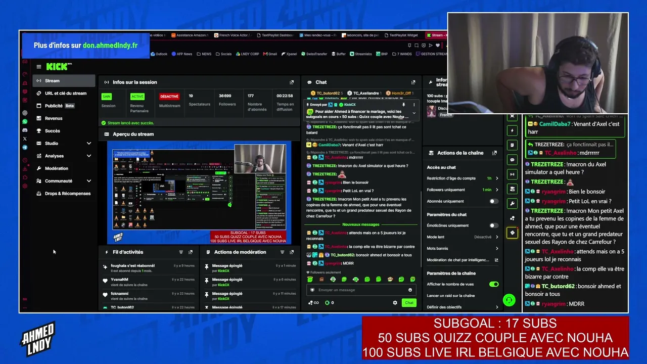Viewport: 647px width, 364px height.
Task: Open Telegram in the browser sidebar
Action: pos(25,147)
